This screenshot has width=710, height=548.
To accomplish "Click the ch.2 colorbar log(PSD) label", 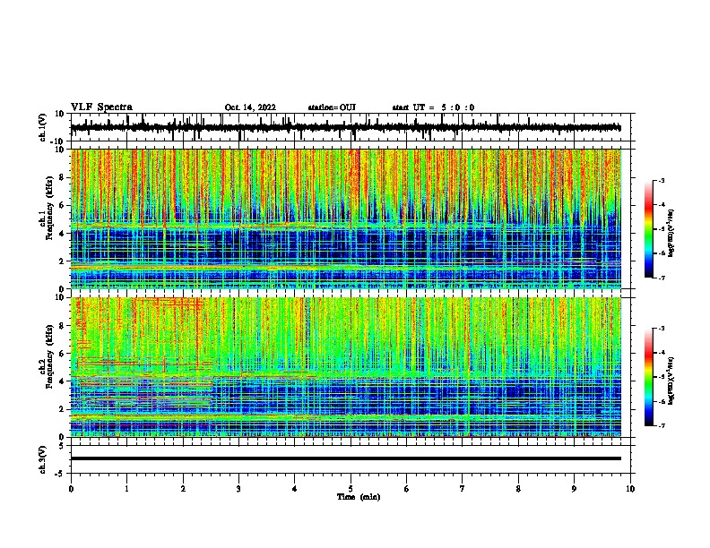I will point(671,381).
